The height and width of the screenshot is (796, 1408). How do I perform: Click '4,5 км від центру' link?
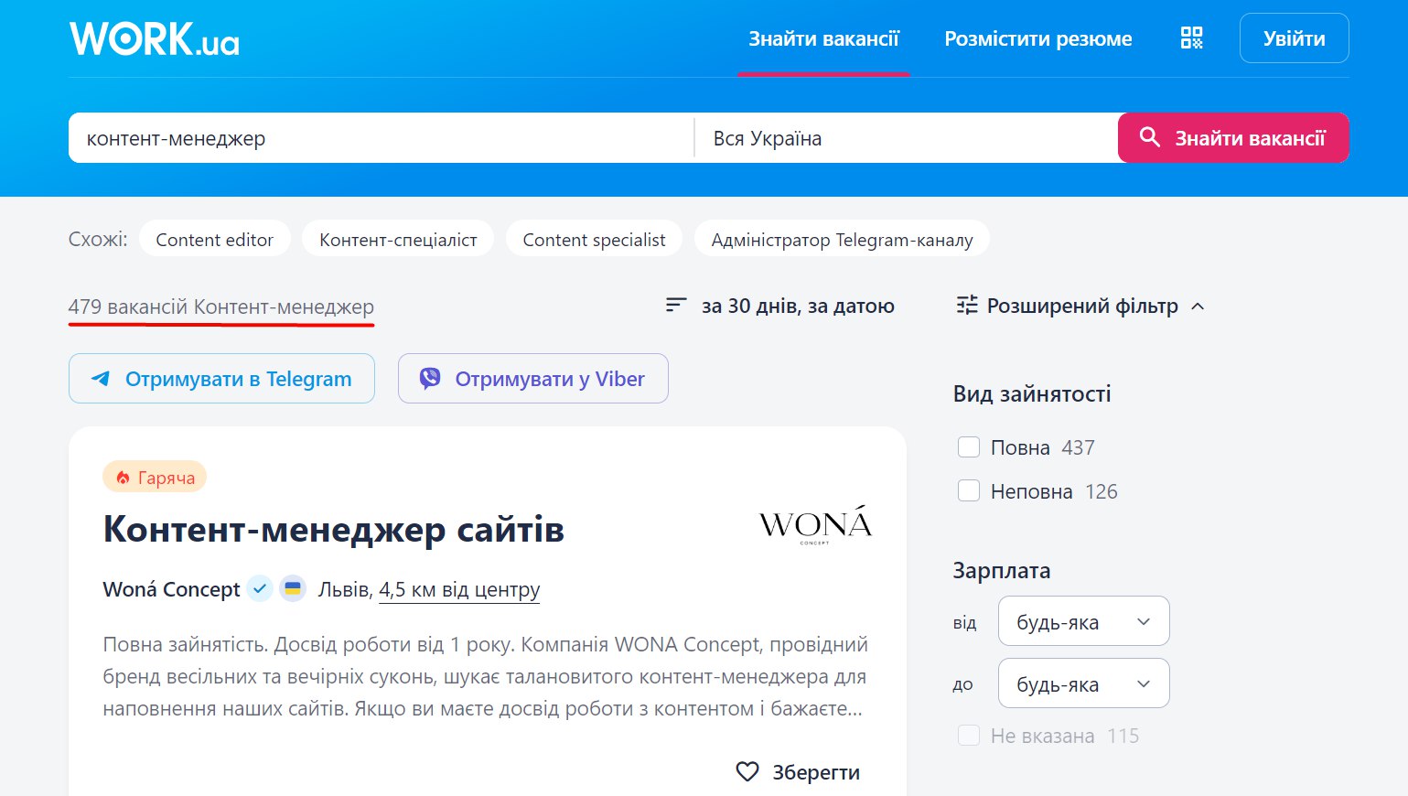(x=459, y=589)
